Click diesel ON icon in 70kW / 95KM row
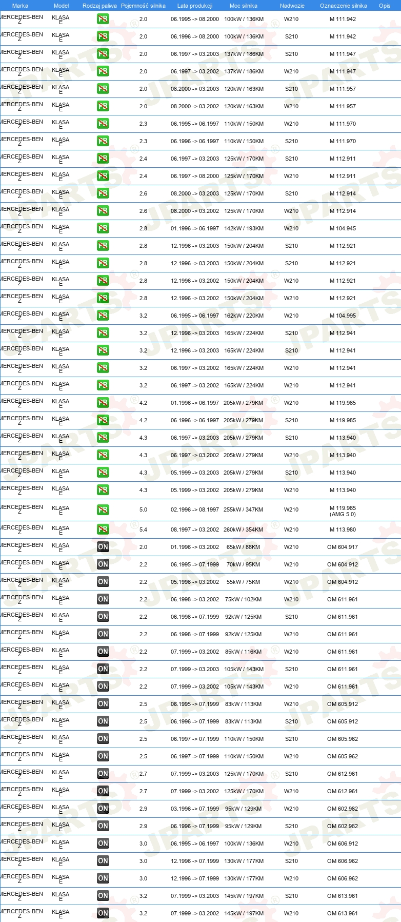 (x=103, y=565)
